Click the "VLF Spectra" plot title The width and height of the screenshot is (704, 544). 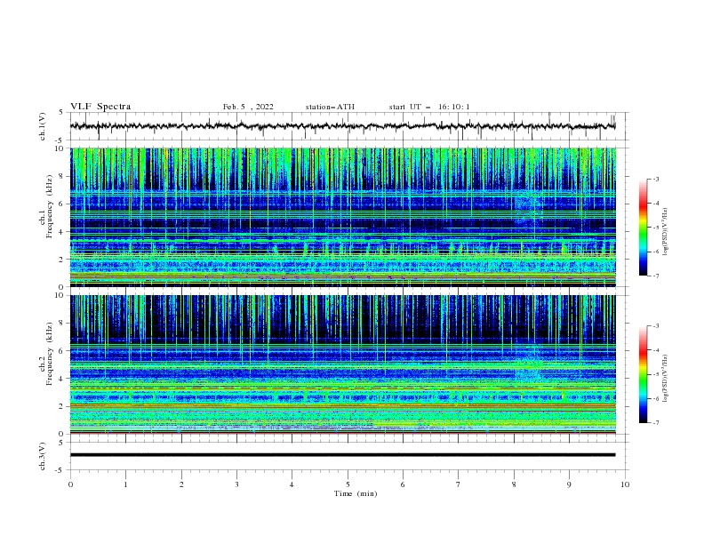[x=100, y=107]
